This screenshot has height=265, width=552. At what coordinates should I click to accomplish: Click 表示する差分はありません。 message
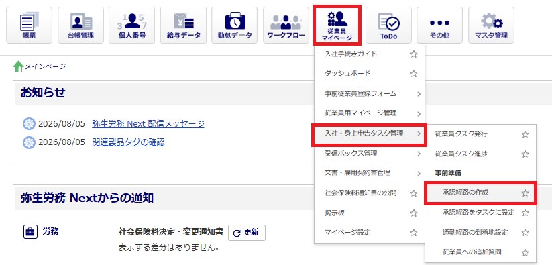(x=169, y=248)
